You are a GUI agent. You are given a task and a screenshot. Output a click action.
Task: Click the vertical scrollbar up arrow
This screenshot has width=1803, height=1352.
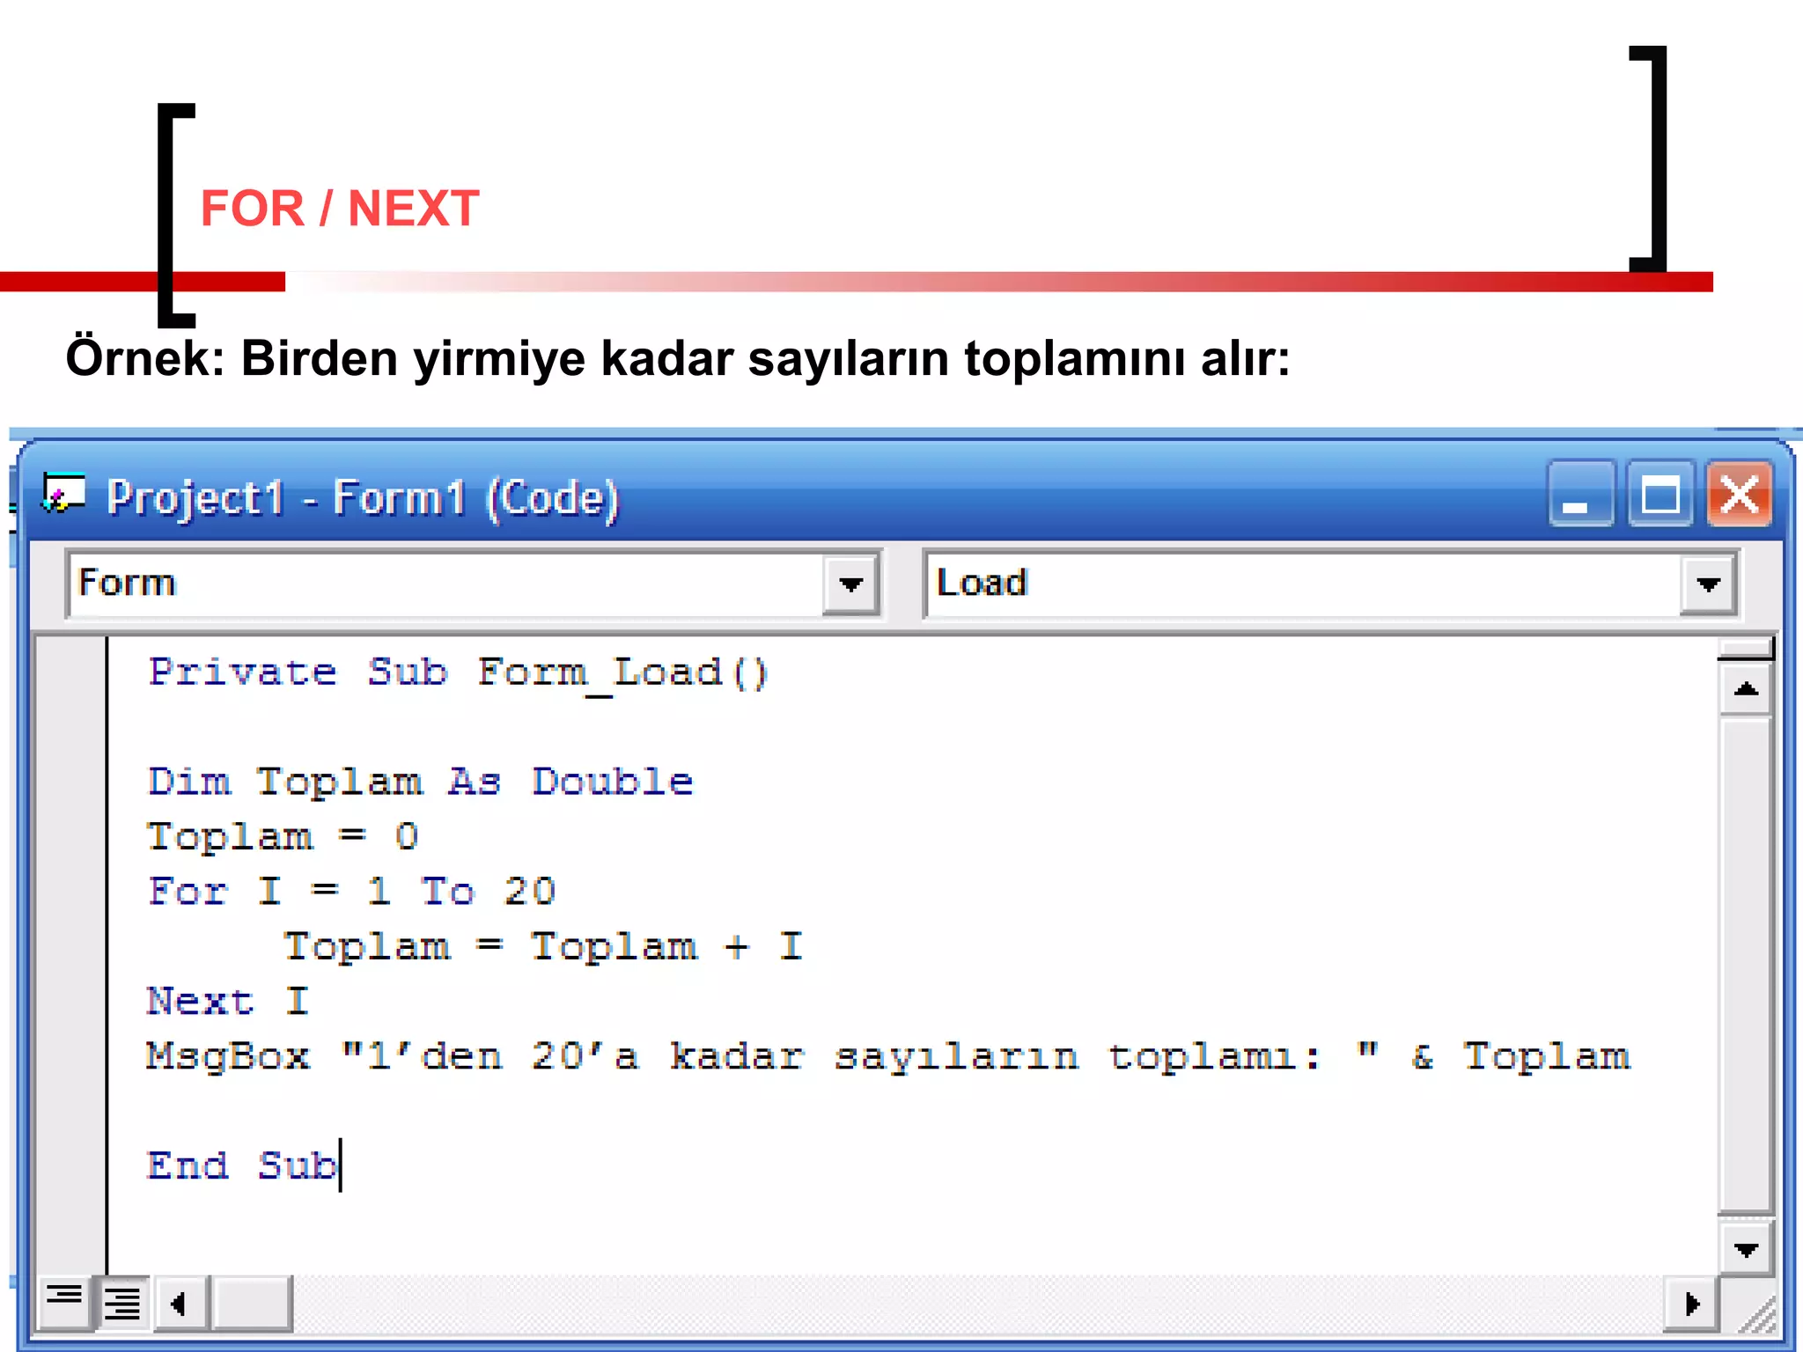click(1746, 689)
